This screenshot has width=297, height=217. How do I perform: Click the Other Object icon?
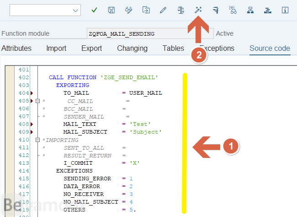click(146, 10)
